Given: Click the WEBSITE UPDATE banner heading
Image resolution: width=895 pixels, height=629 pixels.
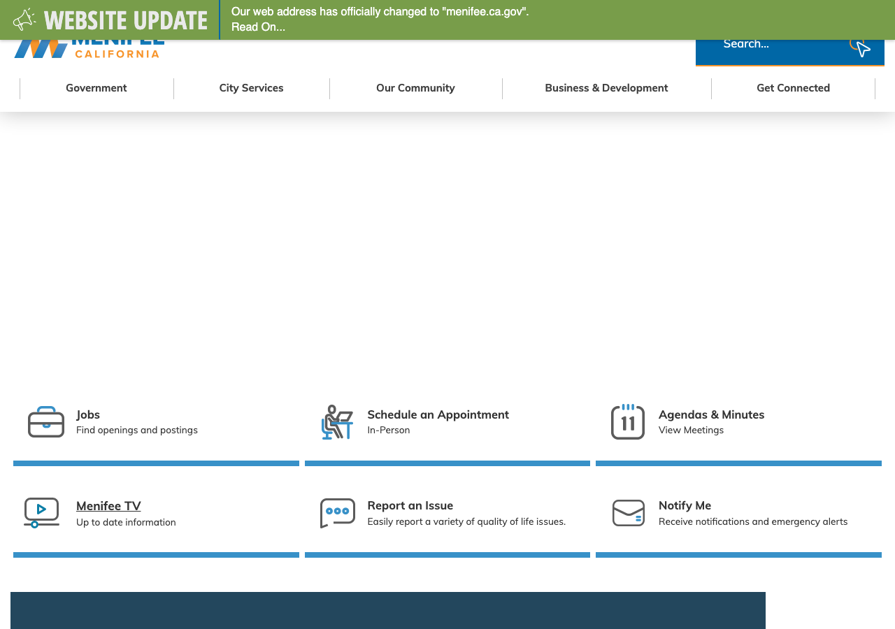Looking at the screenshot, I should click(126, 20).
